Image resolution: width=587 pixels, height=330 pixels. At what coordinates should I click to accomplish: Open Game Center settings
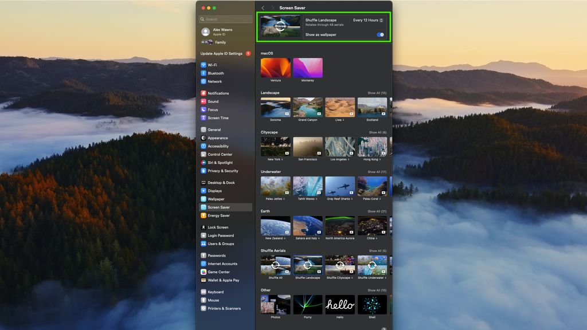(203, 272)
